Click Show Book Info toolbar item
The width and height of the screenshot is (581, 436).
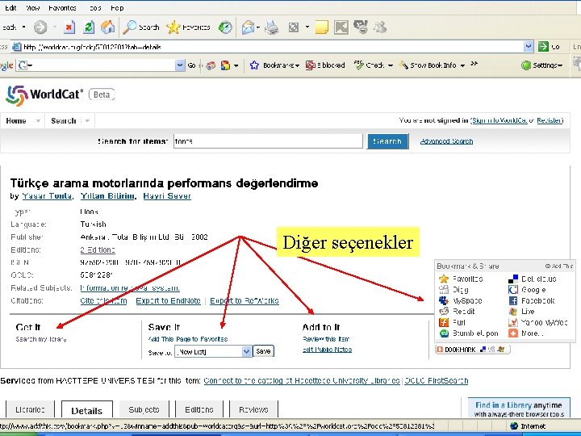click(x=428, y=65)
